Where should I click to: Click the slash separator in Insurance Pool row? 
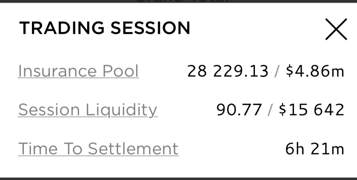pyautogui.click(x=277, y=71)
